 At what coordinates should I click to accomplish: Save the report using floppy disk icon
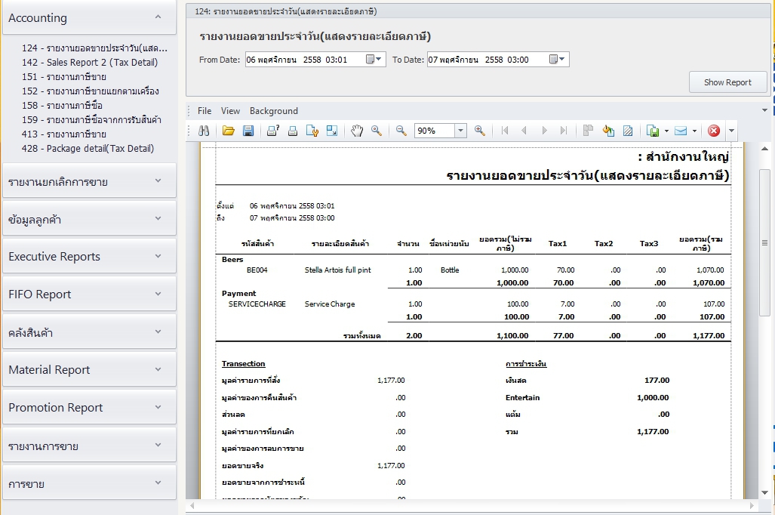click(248, 131)
